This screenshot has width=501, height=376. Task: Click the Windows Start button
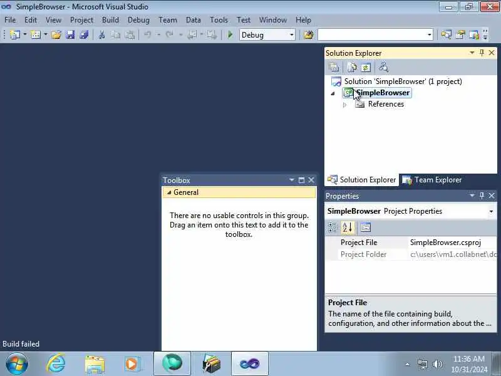tap(17, 364)
